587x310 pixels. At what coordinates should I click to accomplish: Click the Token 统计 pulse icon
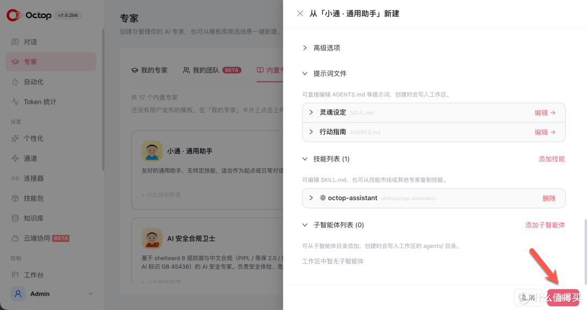[15, 102]
